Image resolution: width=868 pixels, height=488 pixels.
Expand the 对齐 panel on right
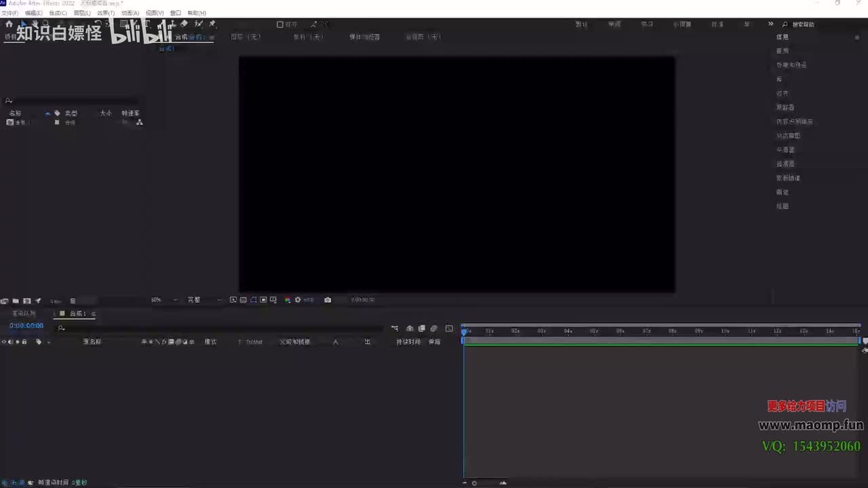click(783, 94)
